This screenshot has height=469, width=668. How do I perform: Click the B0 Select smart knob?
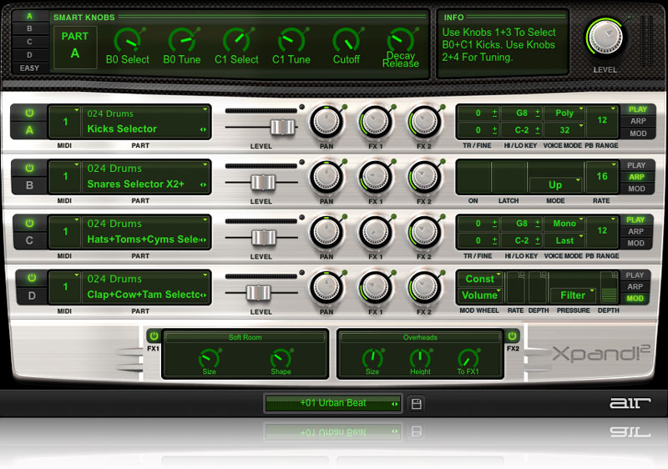click(x=127, y=39)
